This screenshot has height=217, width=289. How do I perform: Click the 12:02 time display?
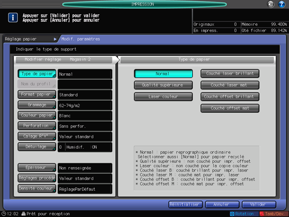pos(13,214)
